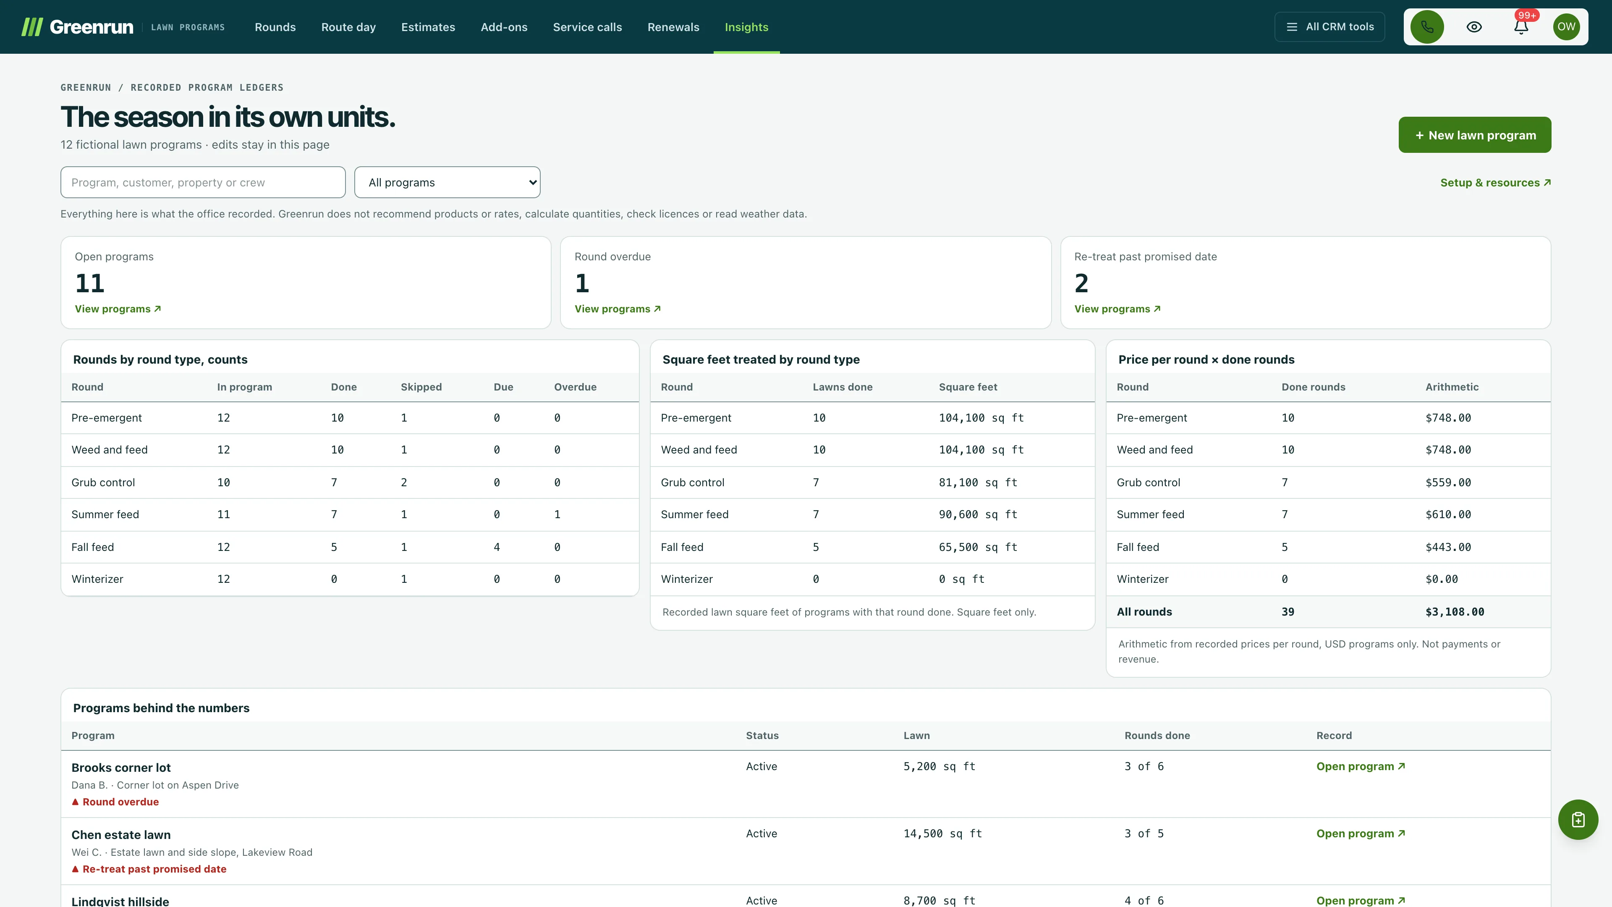Click the Re-treat past promised date warning

pos(149,869)
